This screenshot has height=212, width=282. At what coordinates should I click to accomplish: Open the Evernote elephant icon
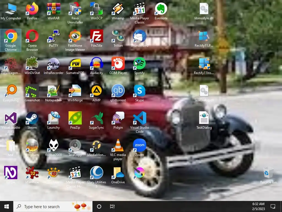161,9
